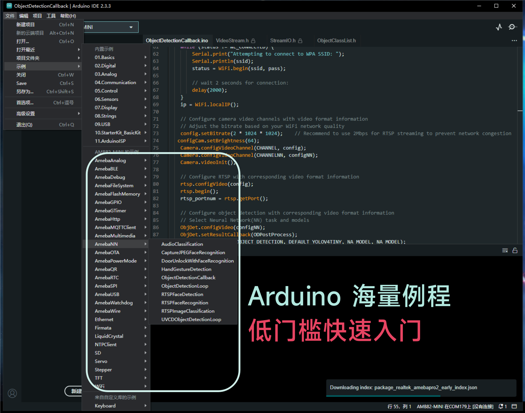Screen dimensions: 525x413
Task: Open the 工具 menu
Action: [51, 16]
